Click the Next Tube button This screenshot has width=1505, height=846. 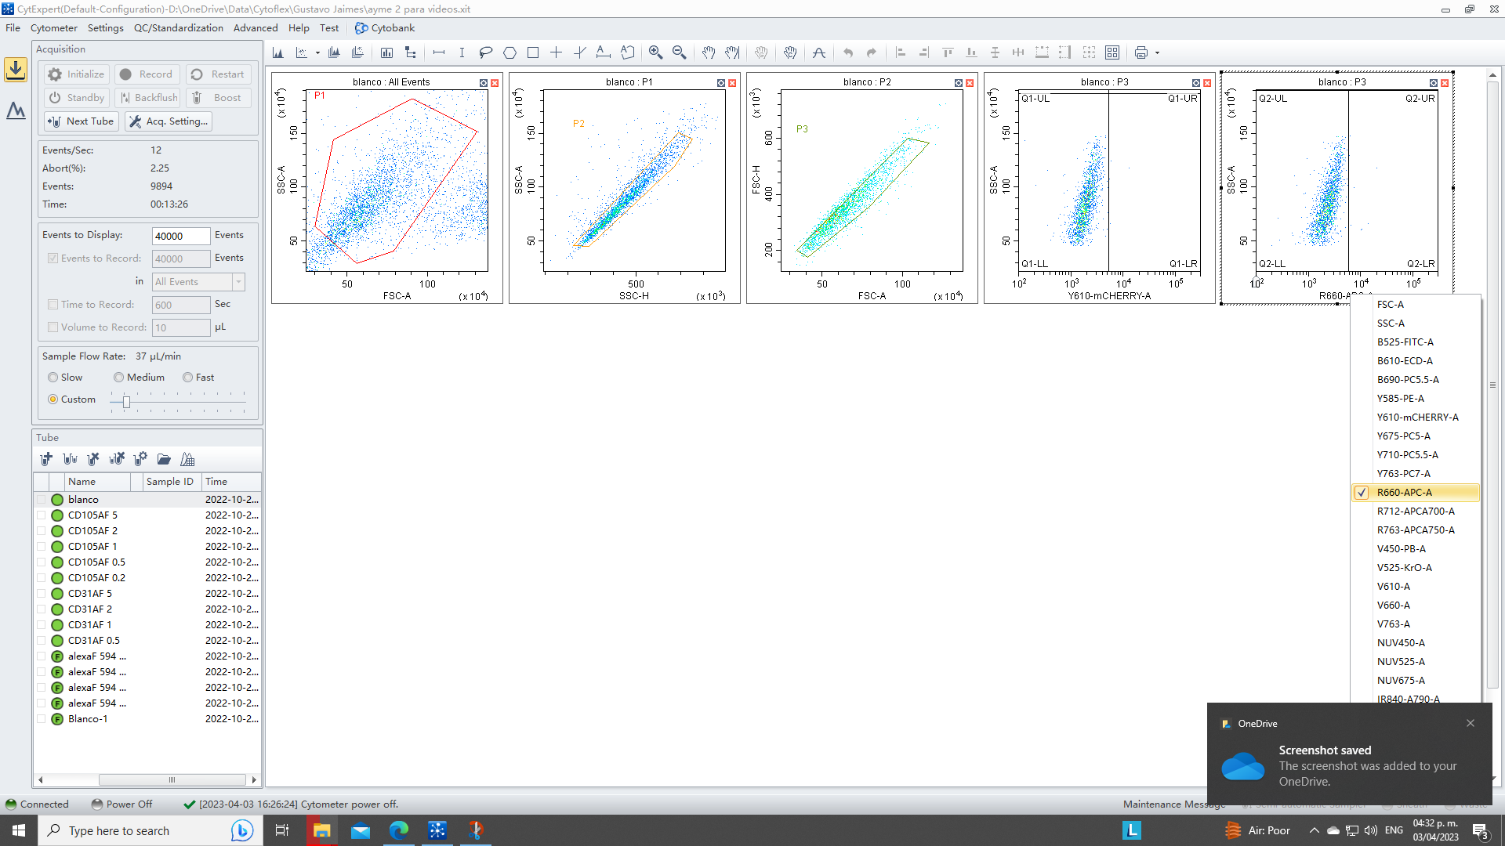[82, 121]
